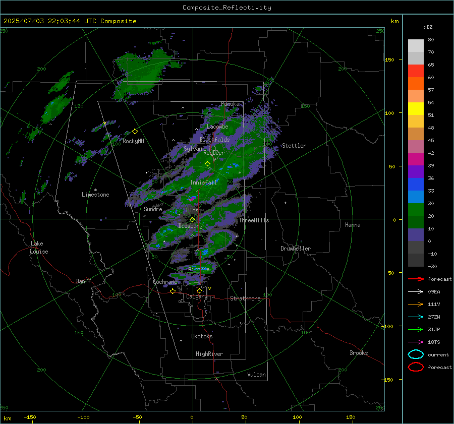The image size is (454, 424).
Task: Click the Cochrane city label
Action: [x=165, y=282]
